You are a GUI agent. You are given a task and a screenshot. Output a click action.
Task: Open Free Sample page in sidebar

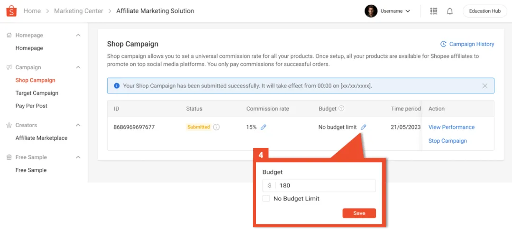[x=31, y=170]
